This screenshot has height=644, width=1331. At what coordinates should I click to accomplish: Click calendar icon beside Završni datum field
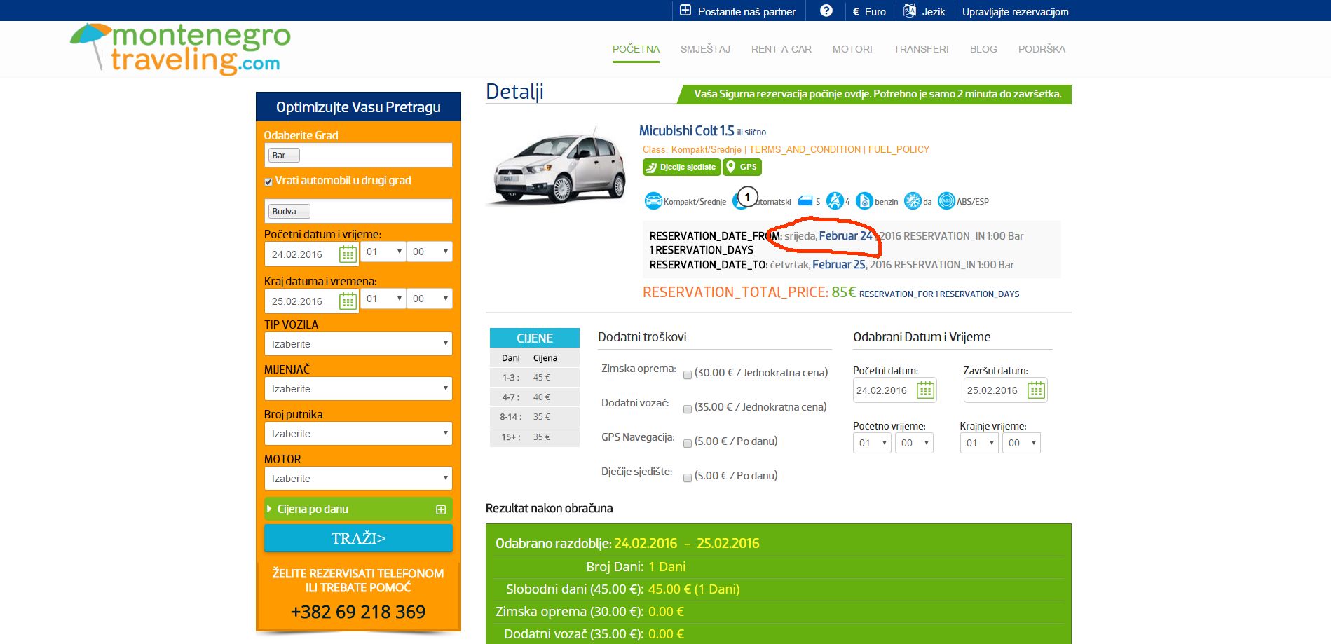point(1036,390)
